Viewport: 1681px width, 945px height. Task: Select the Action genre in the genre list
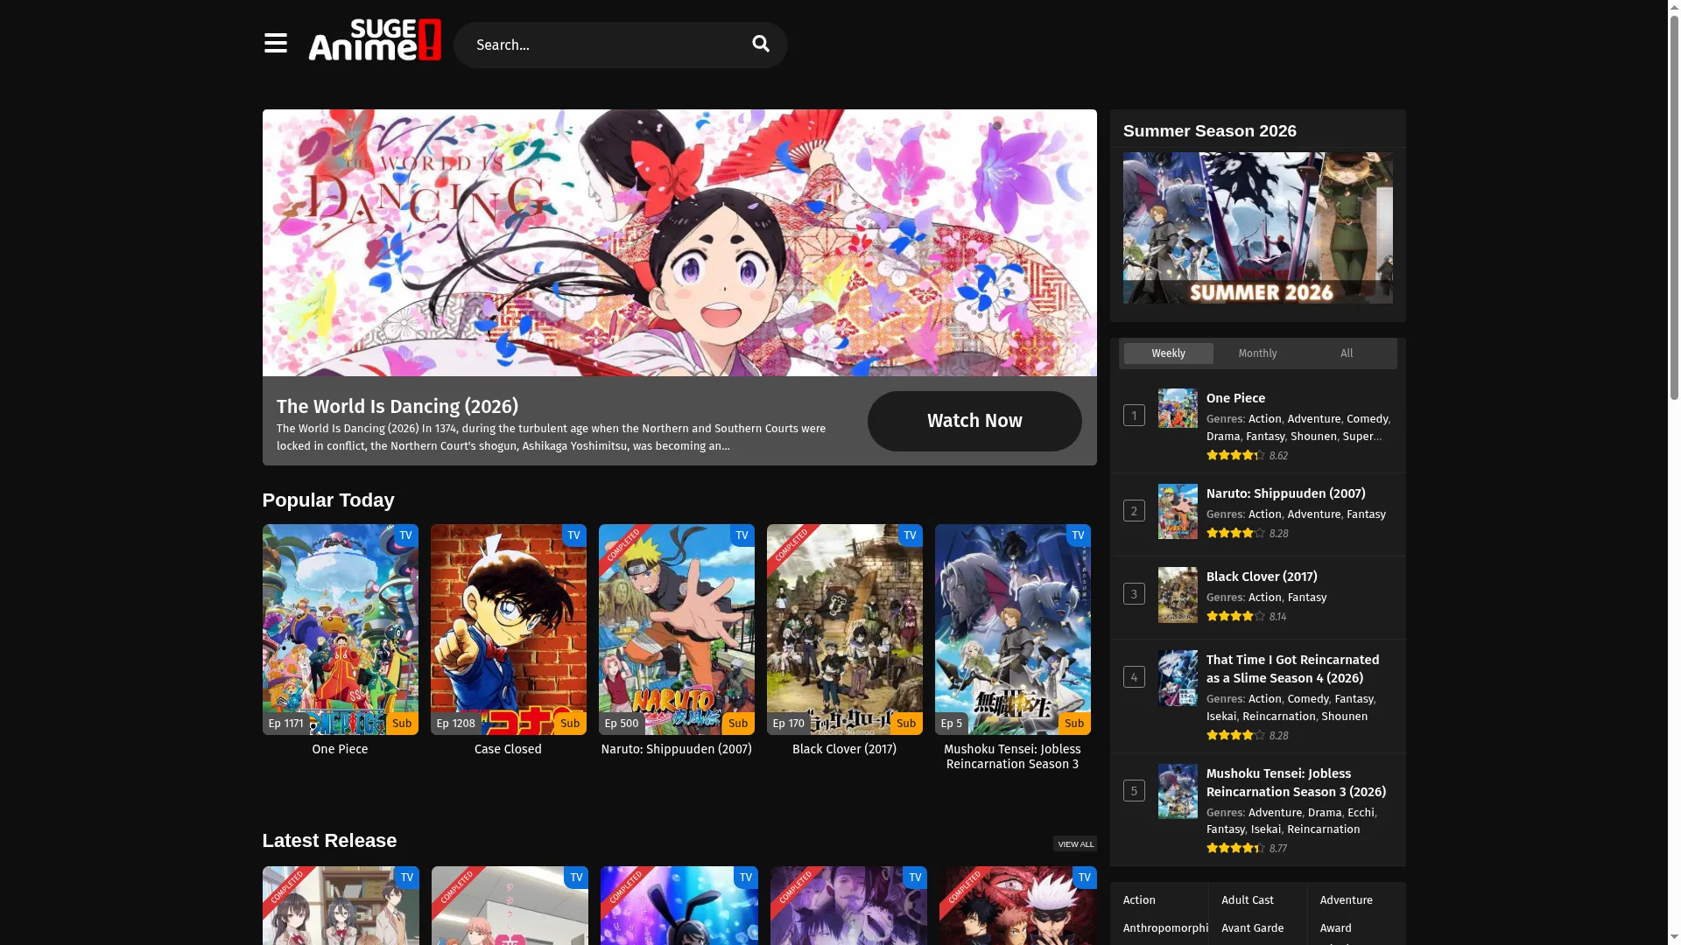(x=1139, y=900)
